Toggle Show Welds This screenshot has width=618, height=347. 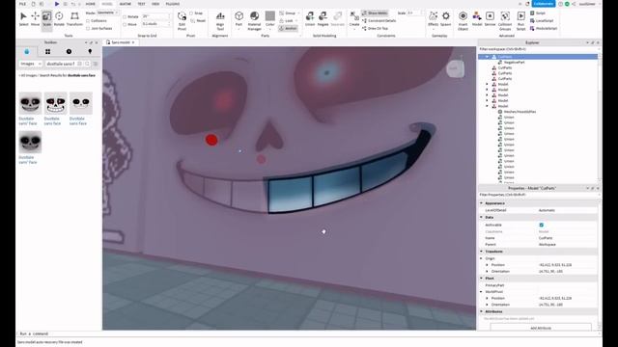(375, 13)
